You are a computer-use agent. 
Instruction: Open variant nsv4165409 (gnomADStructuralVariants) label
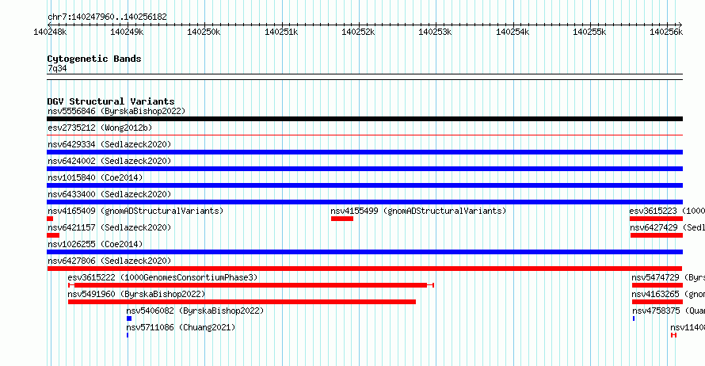coord(135,211)
